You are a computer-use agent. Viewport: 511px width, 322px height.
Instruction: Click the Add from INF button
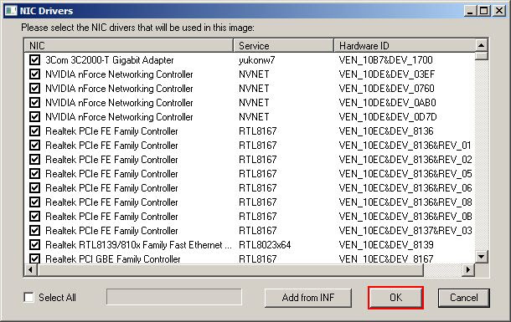point(308,298)
